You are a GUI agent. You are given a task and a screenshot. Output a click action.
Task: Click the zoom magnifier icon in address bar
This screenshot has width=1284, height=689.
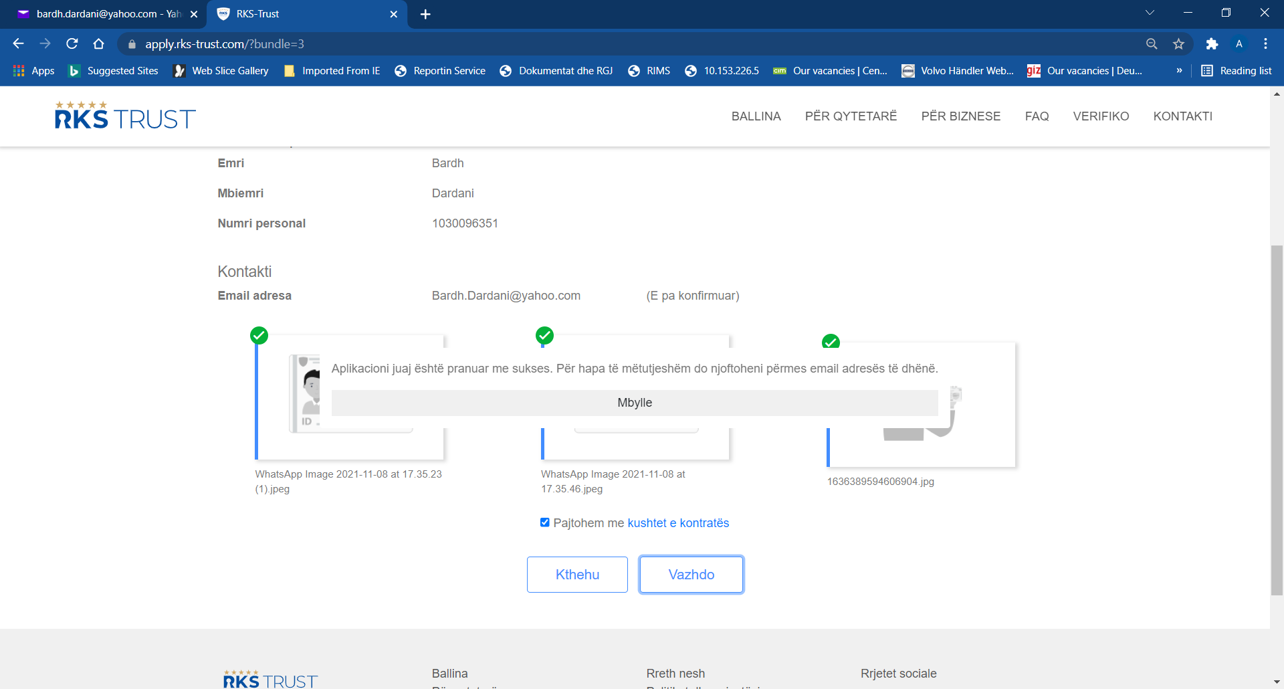tap(1152, 43)
